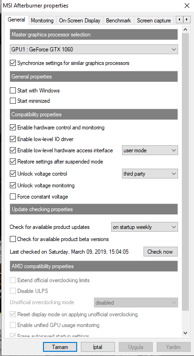This screenshot has width=194, height=356.
Task: Open the GPU1 GeForce GTX 1060 dropdown
Action: 94,49
